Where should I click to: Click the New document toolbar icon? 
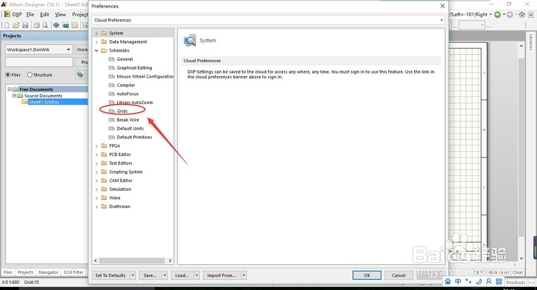7,25
